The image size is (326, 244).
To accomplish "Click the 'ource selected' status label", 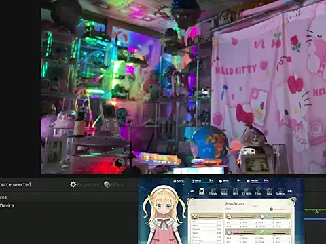I will tap(15, 184).
